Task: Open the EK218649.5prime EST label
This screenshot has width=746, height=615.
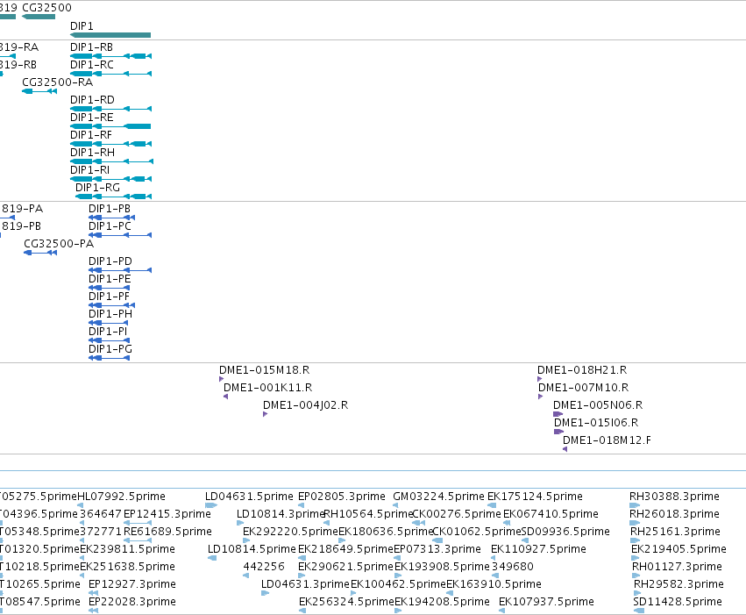Action: 346,550
